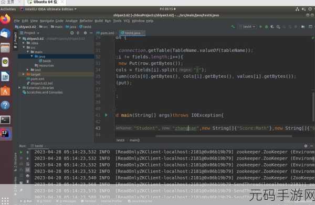Open the VCS menu
The height and width of the screenshot is (205, 315).
(x=127, y=21)
